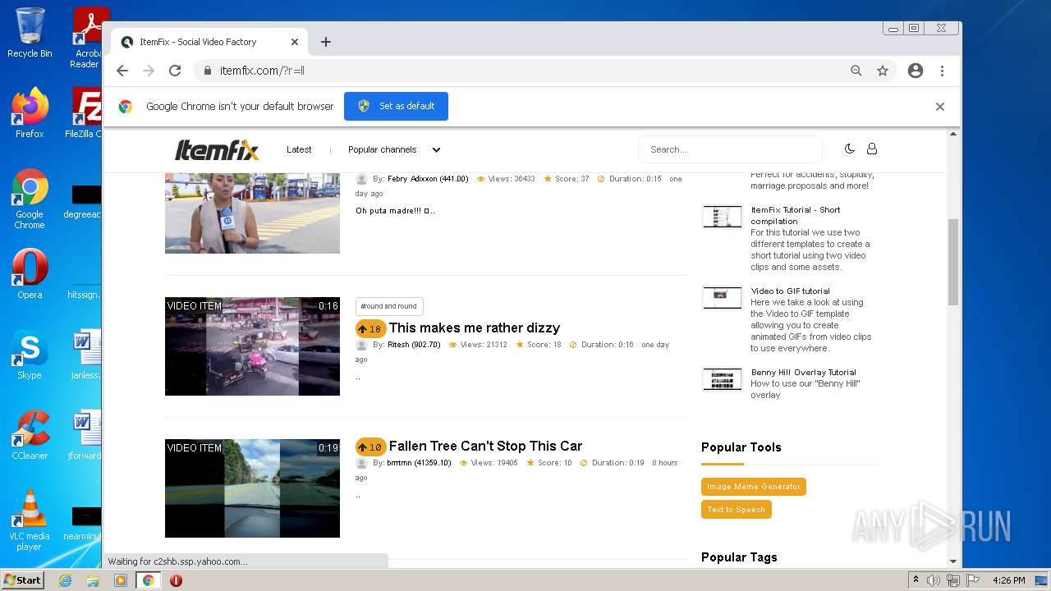Click the Video to GIF tutorial thumbnail

723,298
